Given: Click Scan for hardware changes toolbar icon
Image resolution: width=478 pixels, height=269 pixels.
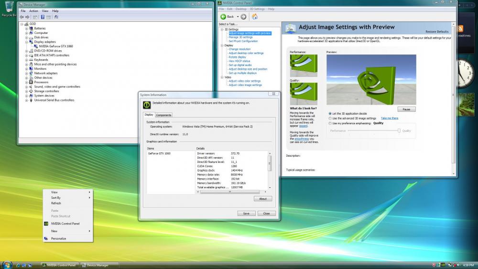Looking at the screenshot, I should pyautogui.click(x=56, y=17).
